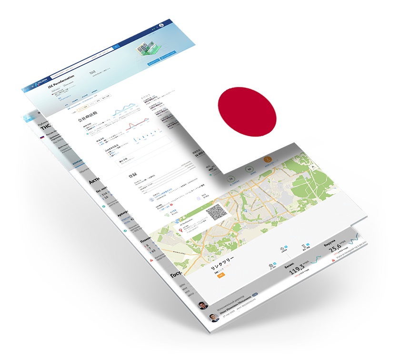Click the red warning triangle near Выручка

[x=333, y=261]
